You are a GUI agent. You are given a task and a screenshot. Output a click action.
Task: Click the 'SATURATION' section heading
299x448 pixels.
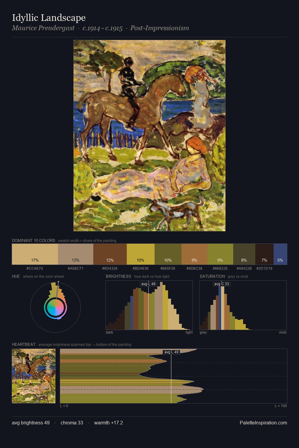point(212,277)
